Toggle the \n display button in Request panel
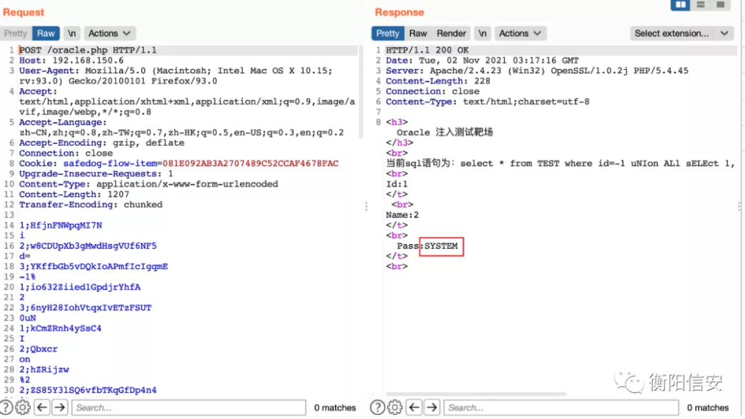Viewport: 745px width, 419px height. tap(71, 33)
